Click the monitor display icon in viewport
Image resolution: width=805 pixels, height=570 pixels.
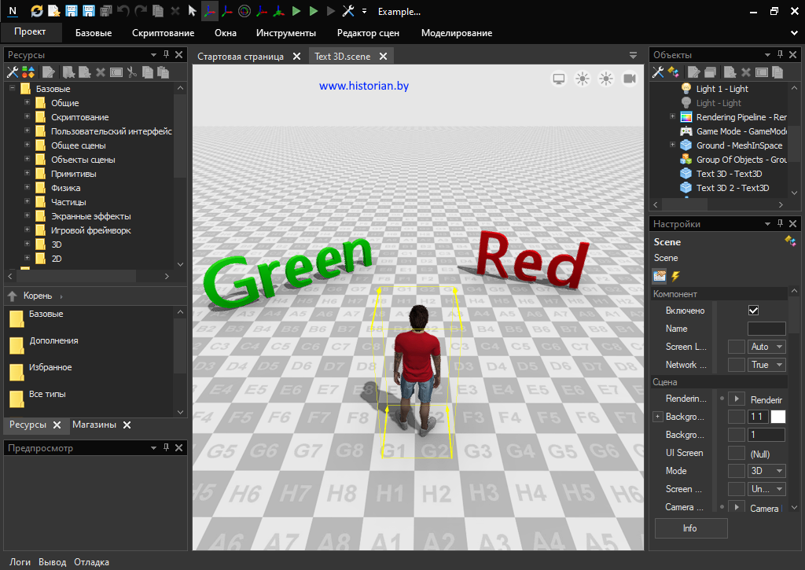click(x=559, y=79)
